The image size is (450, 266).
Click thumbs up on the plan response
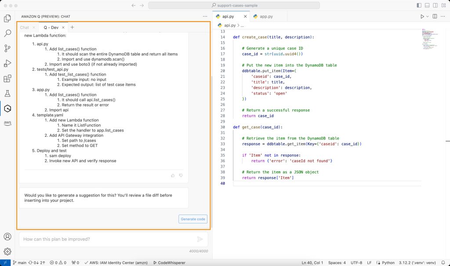[x=173, y=175]
